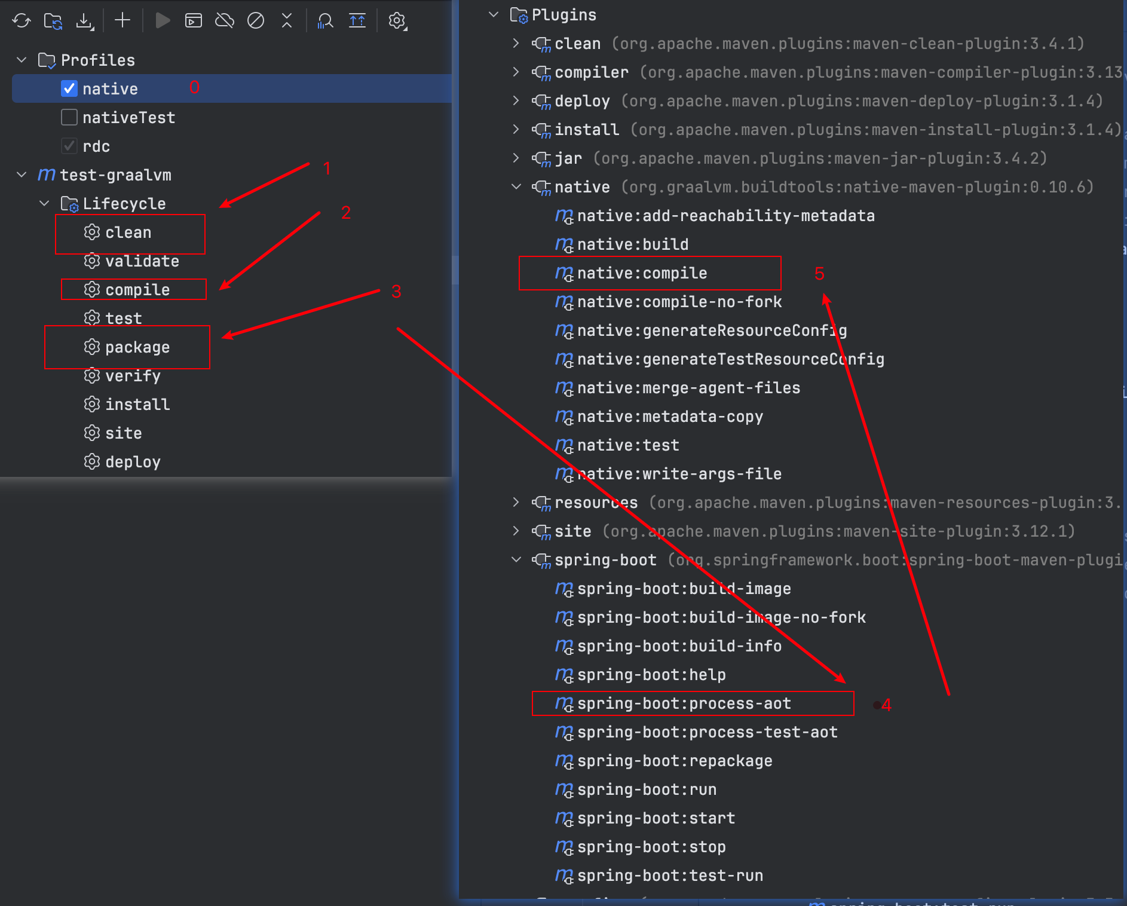This screenshot has height=906, width=1127.
Task: Select spring-boot:repackage goal
Action: pyautogui.click(x=675, y=760)
